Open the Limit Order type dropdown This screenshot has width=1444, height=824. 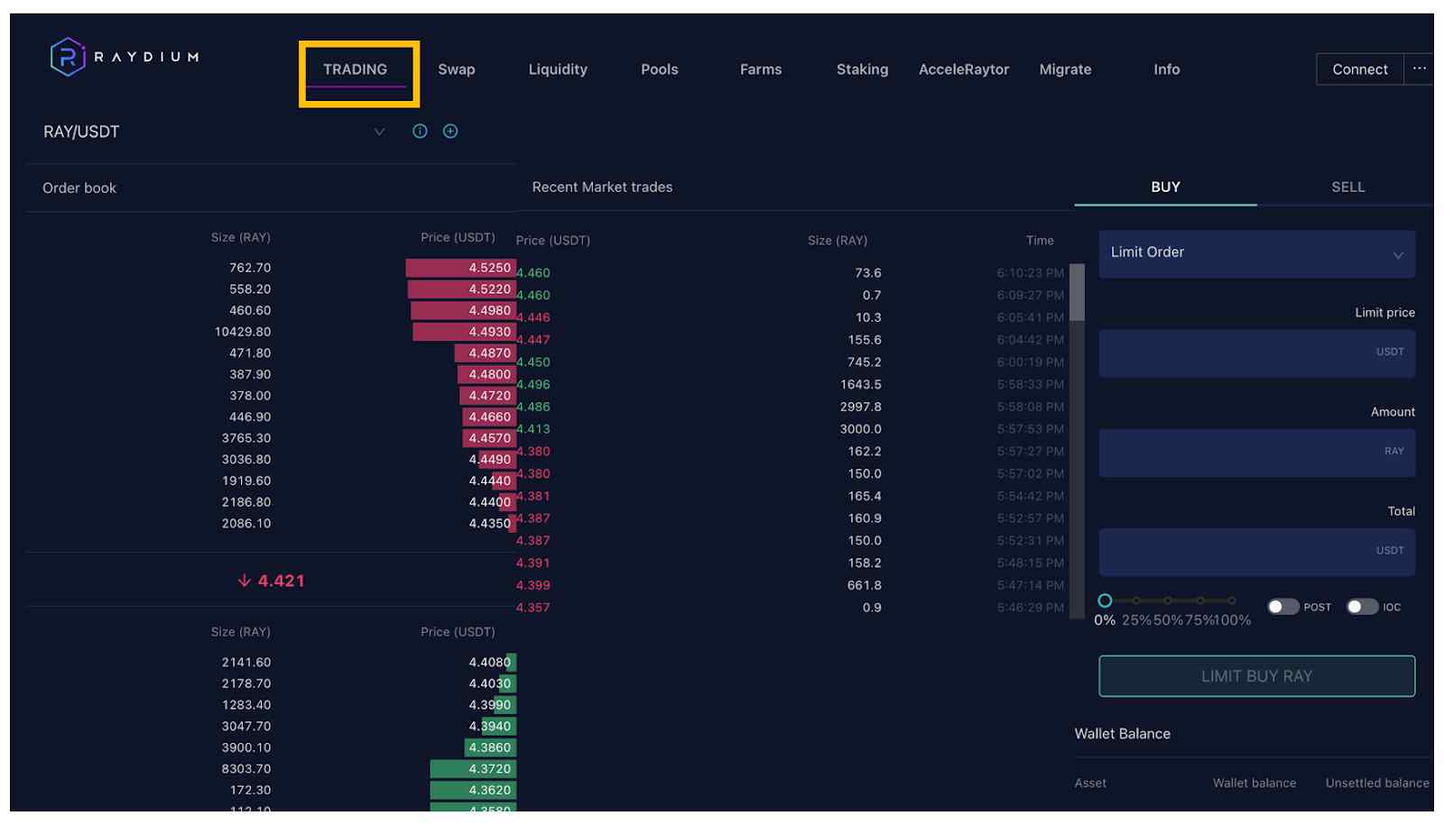click(1256, 253)
